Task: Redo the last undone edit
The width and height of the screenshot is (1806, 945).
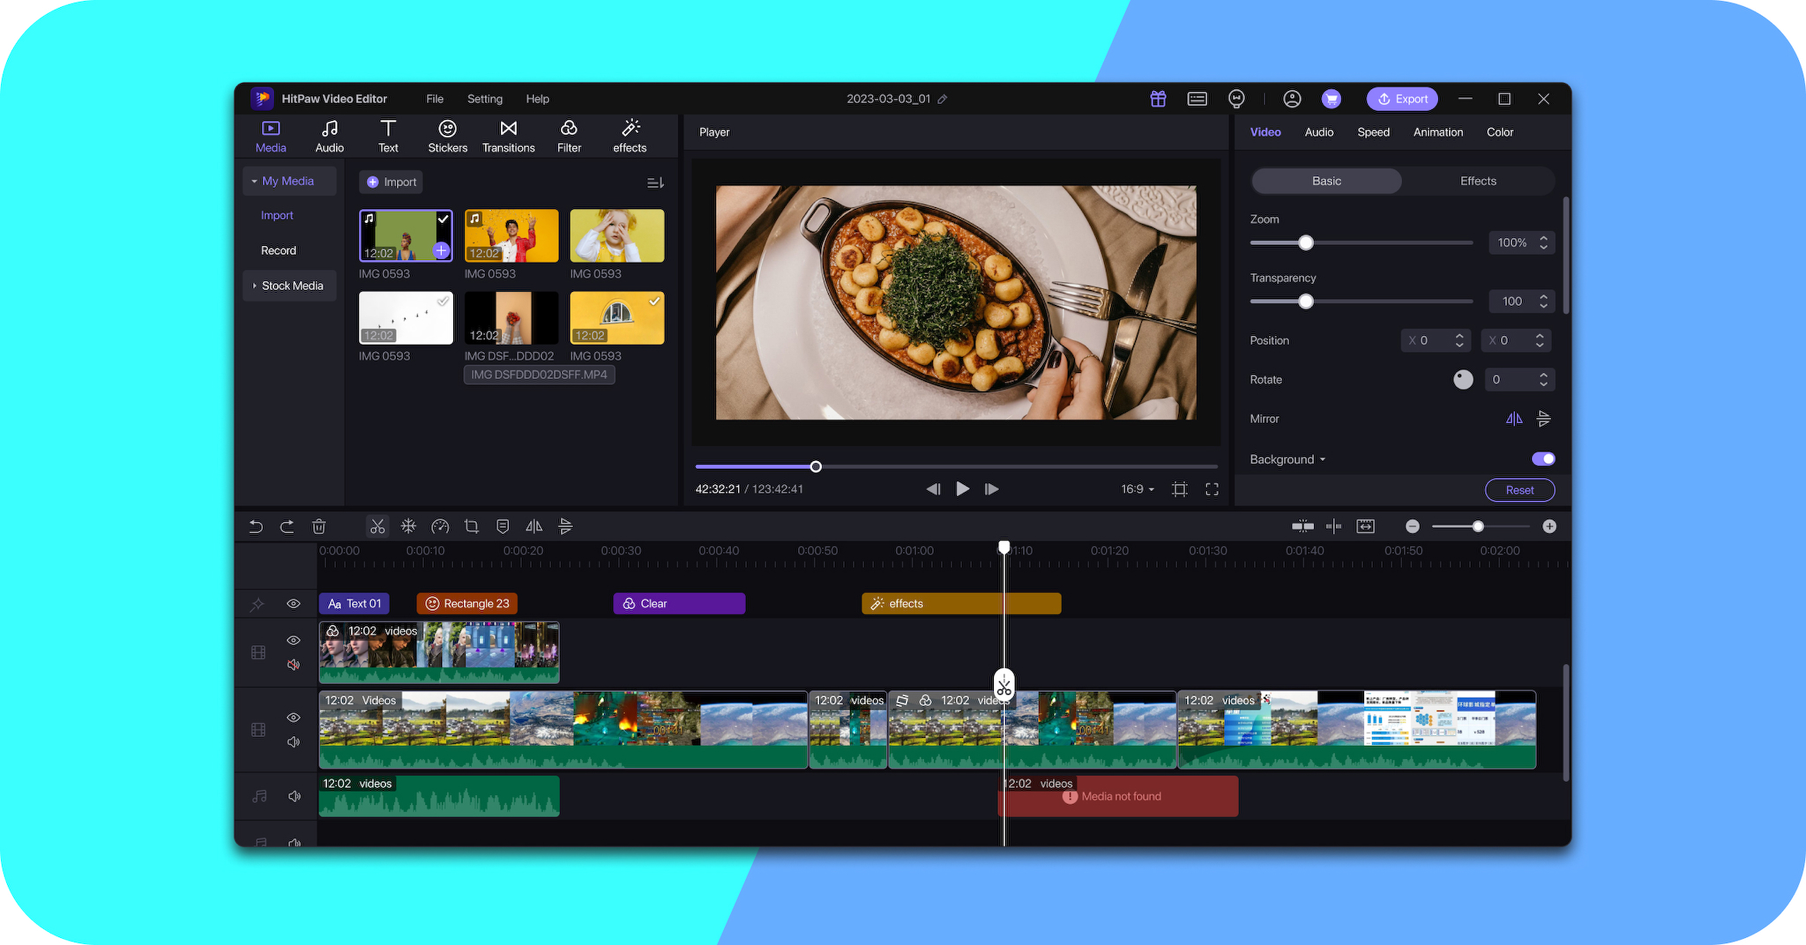Action: click(287, 526)
